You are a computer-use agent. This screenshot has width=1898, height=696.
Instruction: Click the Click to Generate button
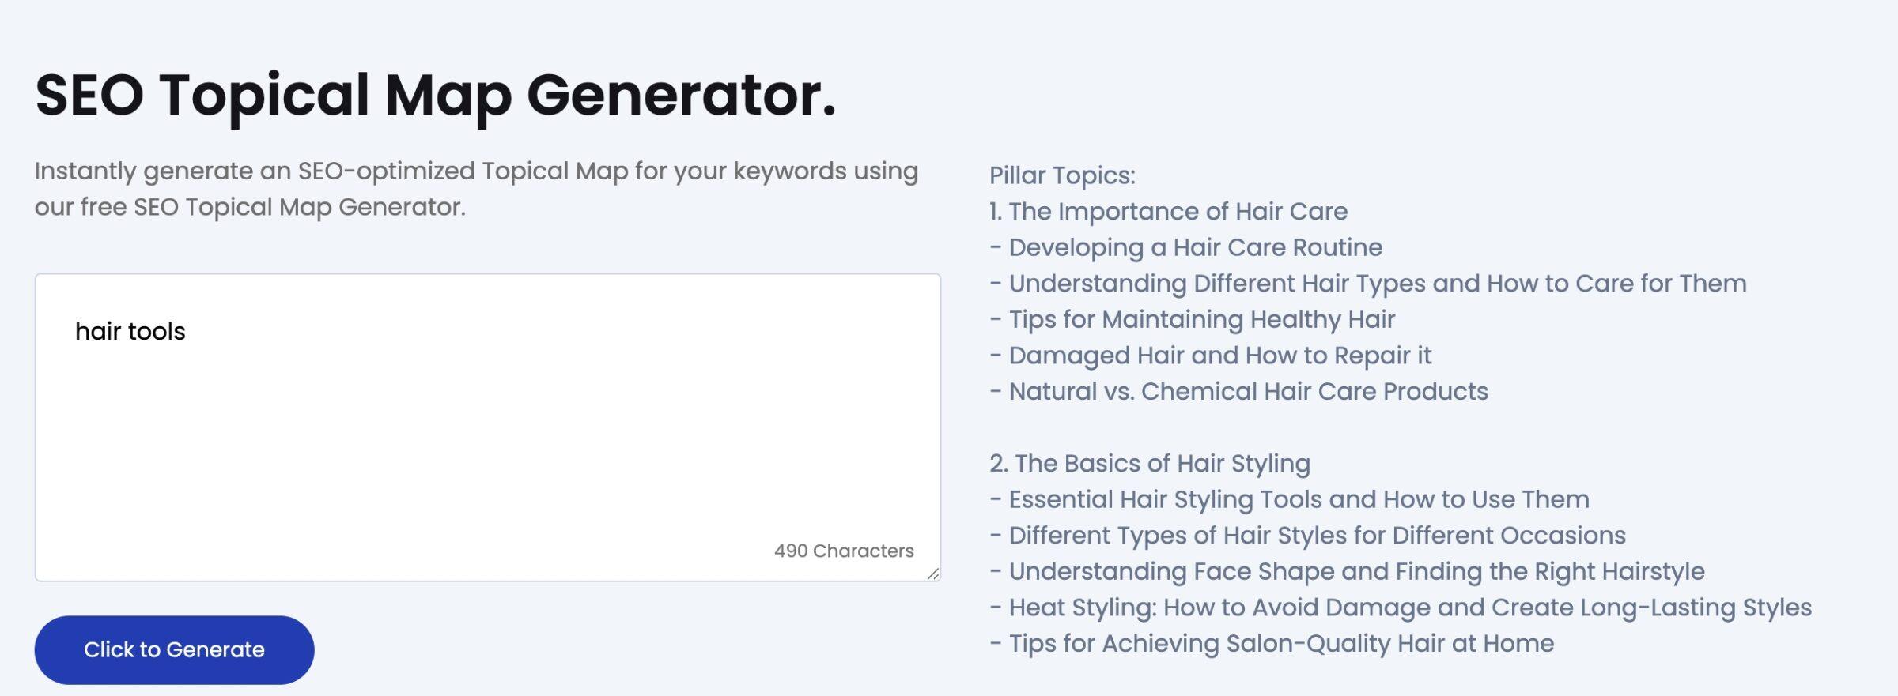[174, 649]
